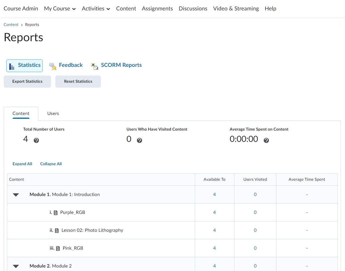Click the Collapse All link
The height and width of the screenshot is (271, 345).
(51, 164)
